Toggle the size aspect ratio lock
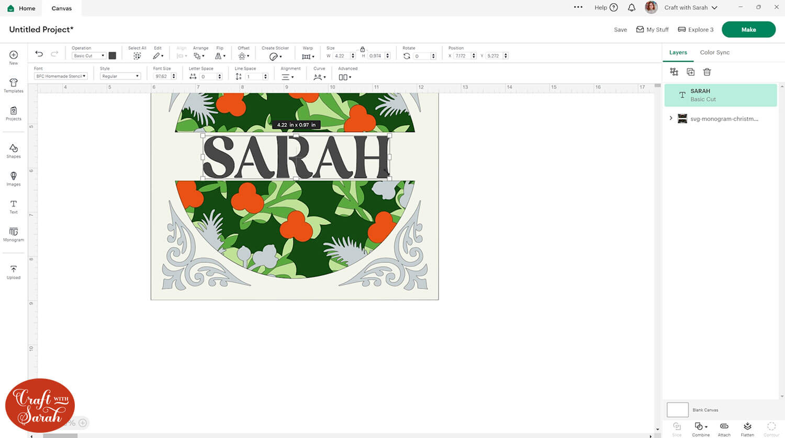The height and width of the screenshot is (438, 785). click(x=362, y=49)
